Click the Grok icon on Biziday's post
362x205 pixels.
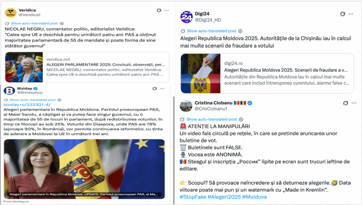click(x=155, y=89)
